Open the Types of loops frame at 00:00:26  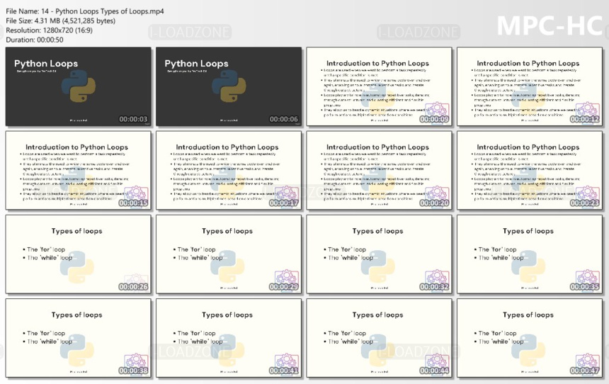[x=78, y=254]
